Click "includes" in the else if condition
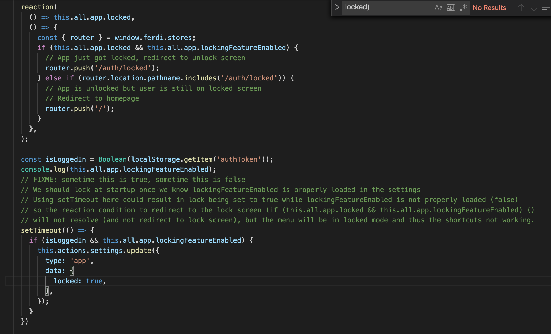 point(200,78)
